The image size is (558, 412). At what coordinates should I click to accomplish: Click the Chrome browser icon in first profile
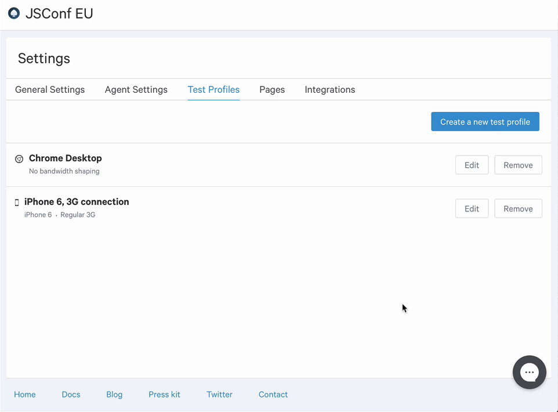coord(19,159)
